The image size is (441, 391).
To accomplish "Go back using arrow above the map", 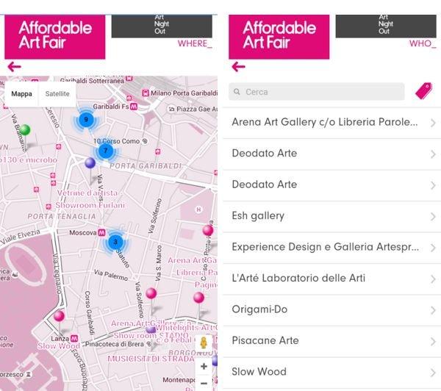I will [14, 67].
